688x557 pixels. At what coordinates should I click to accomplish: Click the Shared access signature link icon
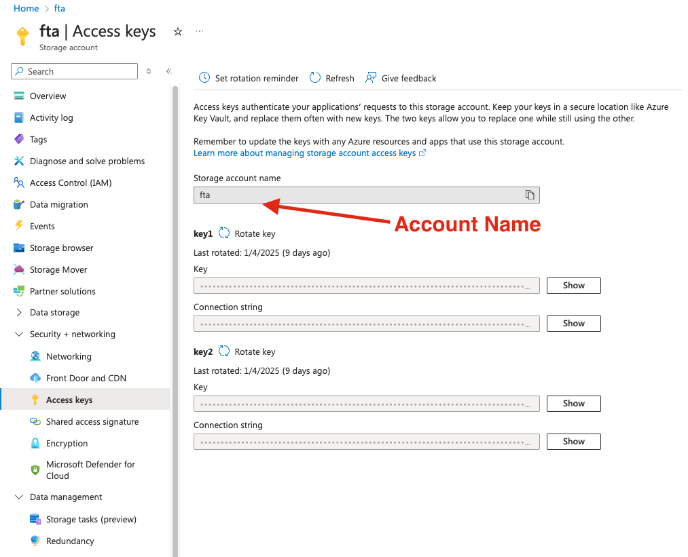click(x=35, y=421)
